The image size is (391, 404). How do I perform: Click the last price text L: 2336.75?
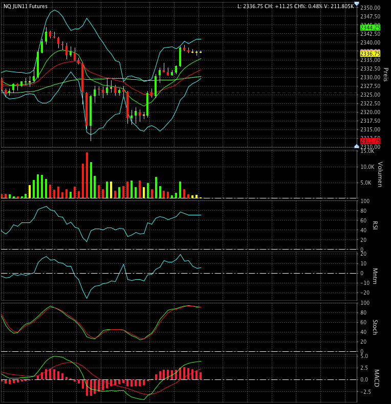(x=250, y=6)
